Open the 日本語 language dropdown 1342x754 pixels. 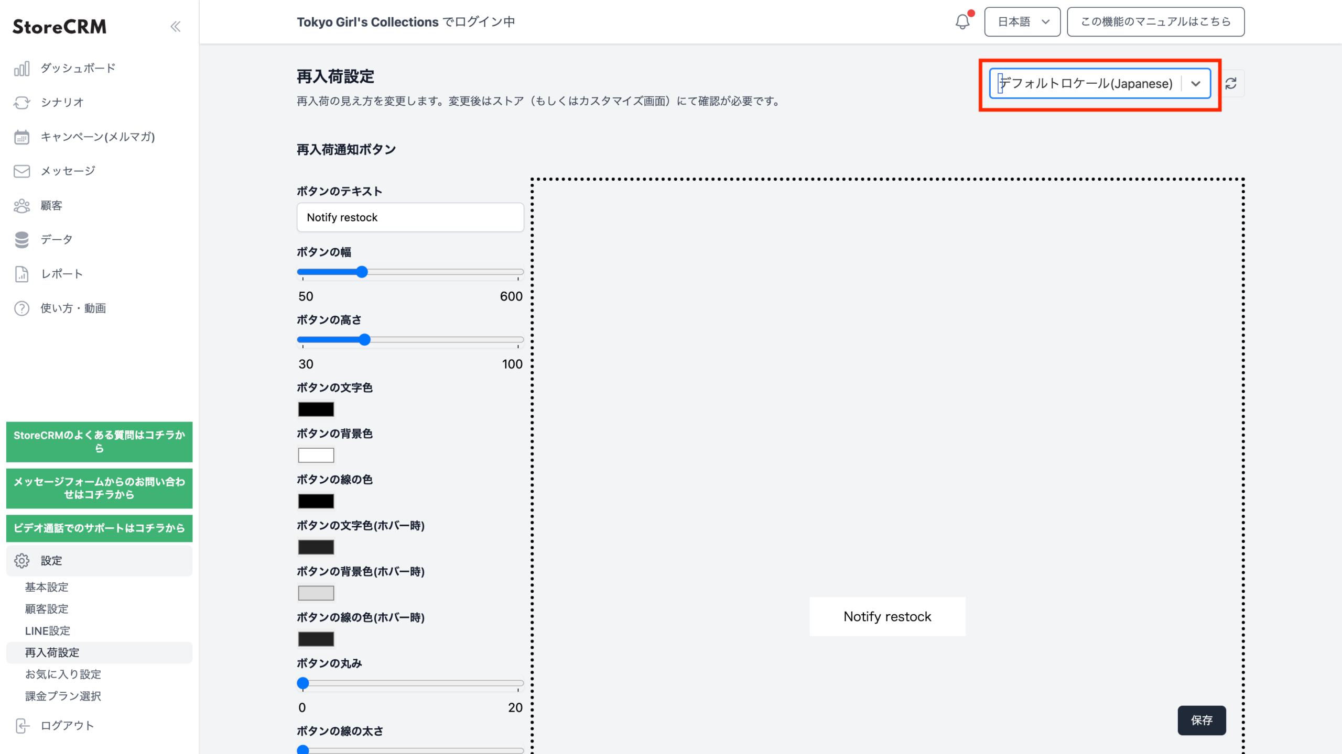pyautogui.click(x=1022, y=22)
